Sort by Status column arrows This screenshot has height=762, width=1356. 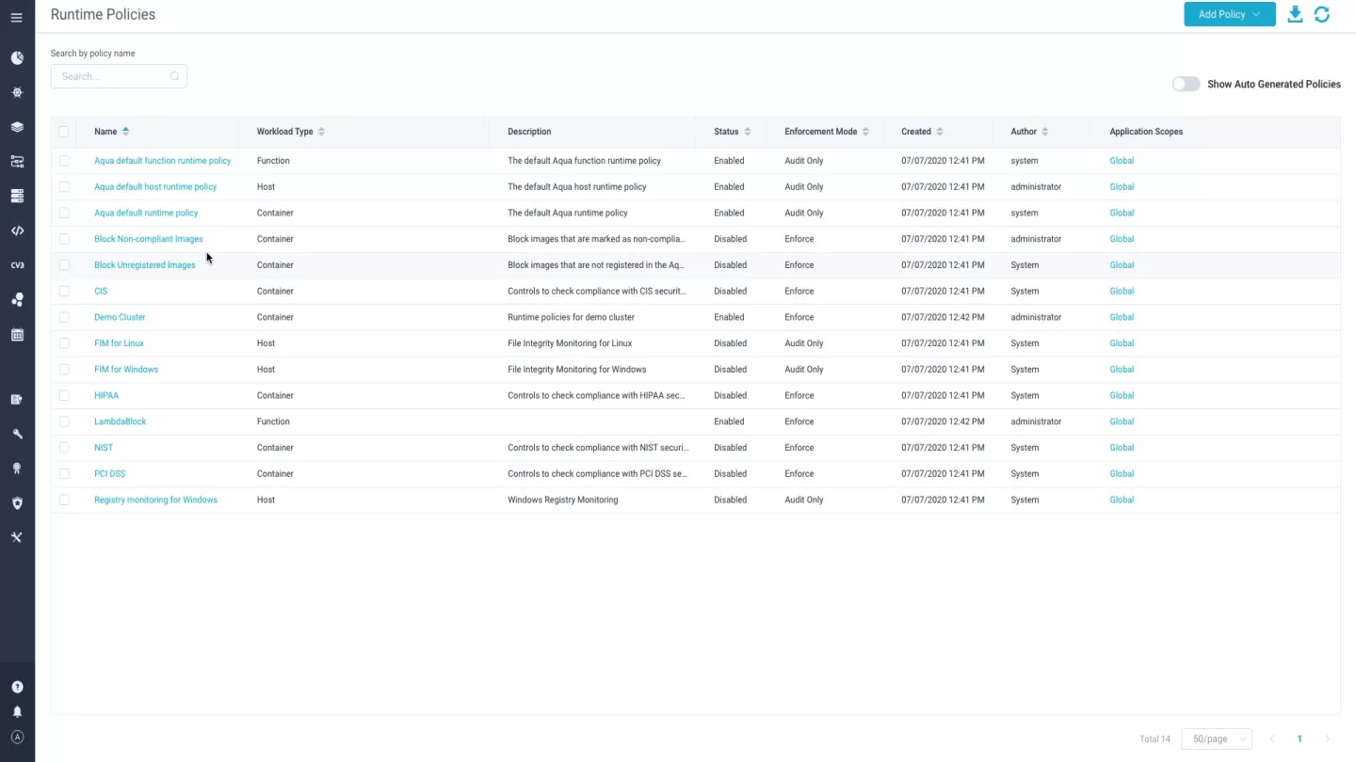(748, 132)
